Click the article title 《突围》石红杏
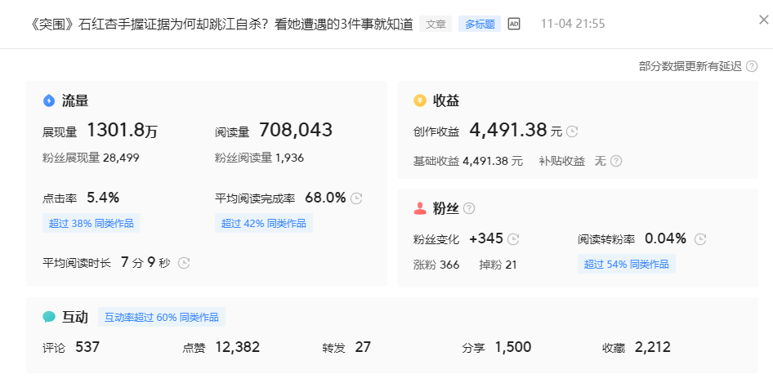Image resolution: width=773 pixels, height=383 pixels. coord(221,24)
